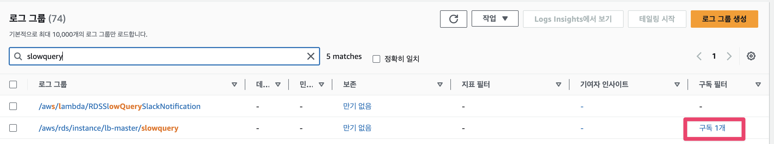Sort by 구독 필터 column arrow

point(758,84)
